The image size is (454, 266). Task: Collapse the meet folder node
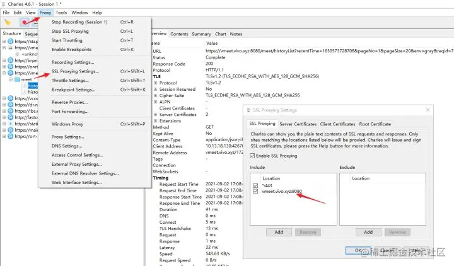pos(11,79)
